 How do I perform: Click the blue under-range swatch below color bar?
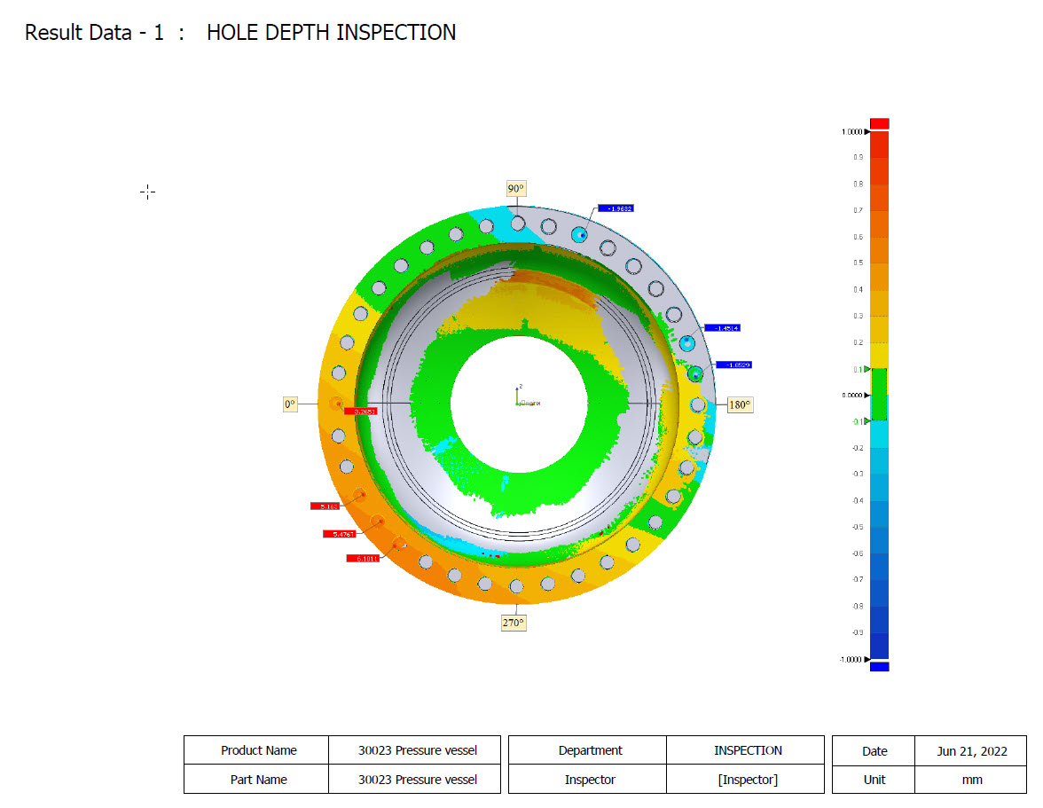[x=880, y=666]
